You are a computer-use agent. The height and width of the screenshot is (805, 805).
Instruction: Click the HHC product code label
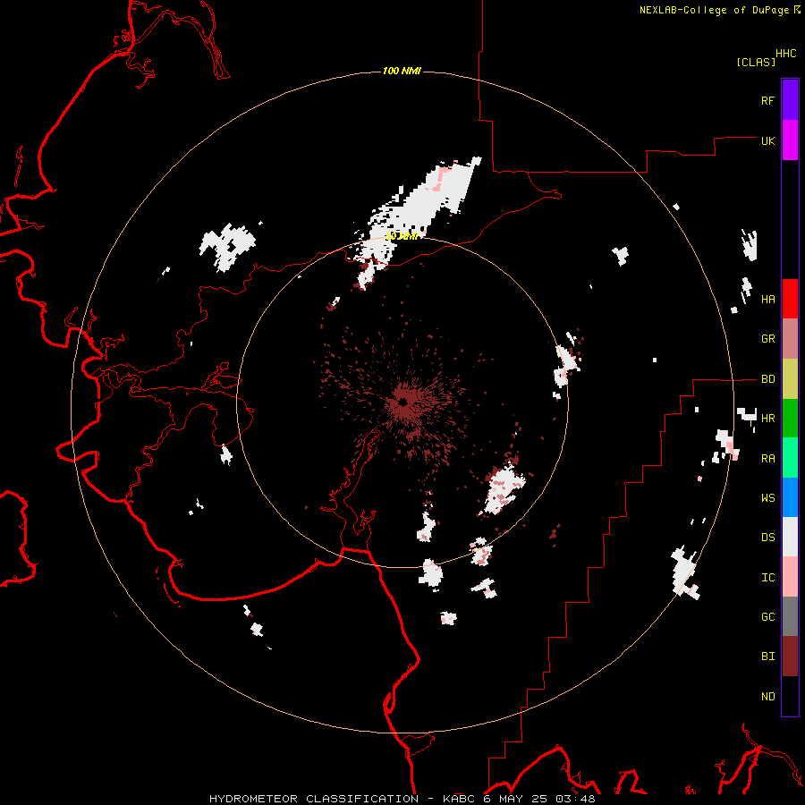point(786,54)
